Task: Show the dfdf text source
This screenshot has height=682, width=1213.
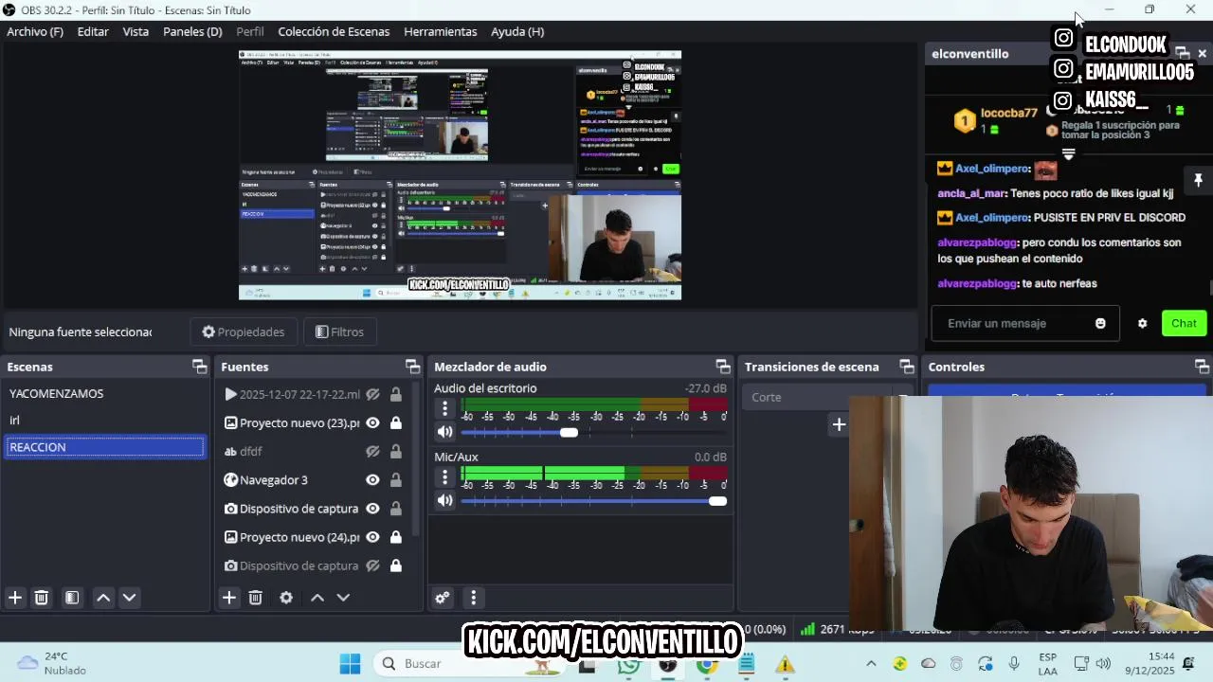Action: click(373, 452)
